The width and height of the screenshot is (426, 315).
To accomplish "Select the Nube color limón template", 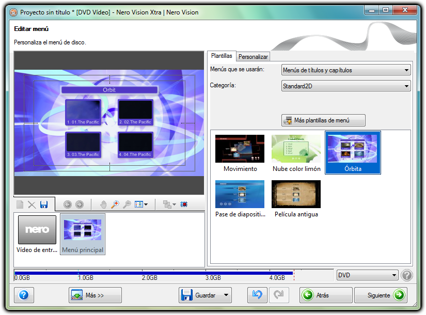I will pos(296,153).
